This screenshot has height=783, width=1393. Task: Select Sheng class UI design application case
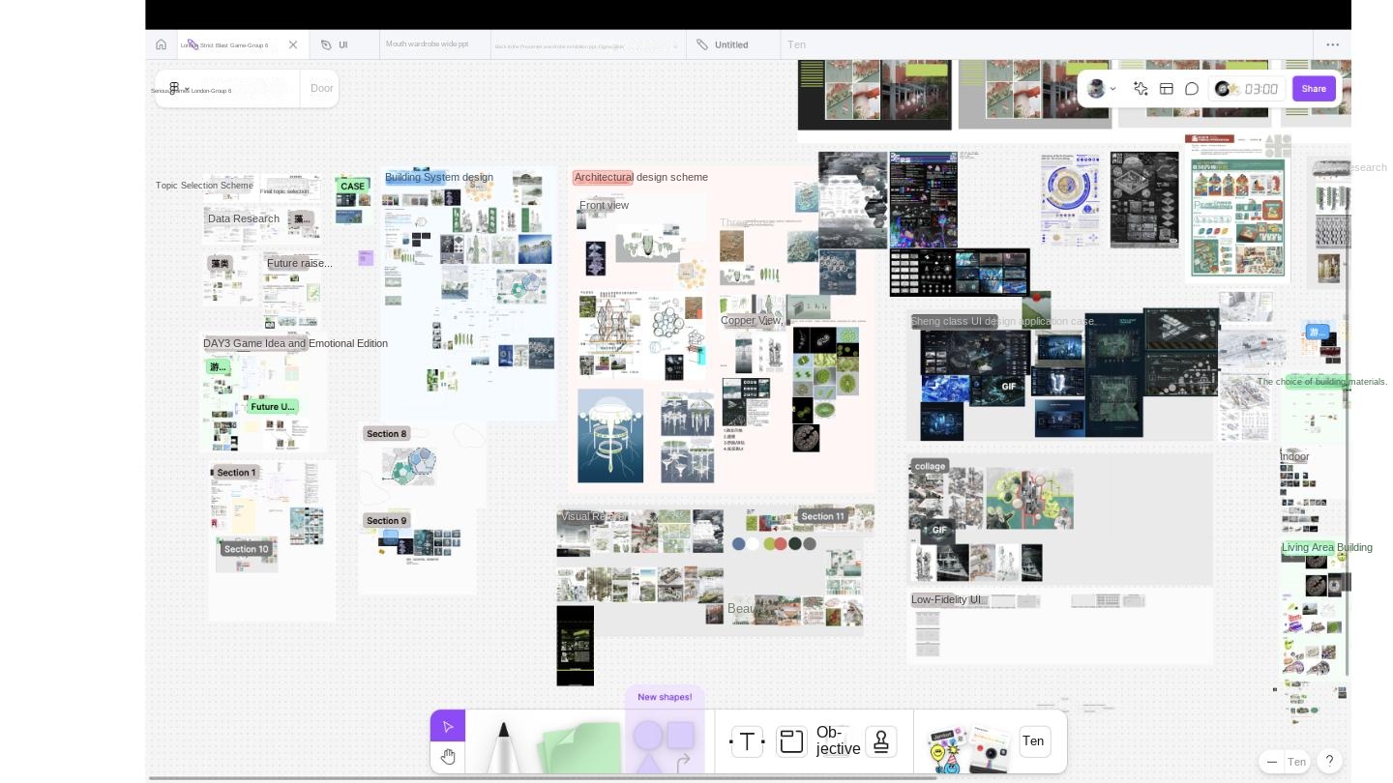tap(1004, 321)
